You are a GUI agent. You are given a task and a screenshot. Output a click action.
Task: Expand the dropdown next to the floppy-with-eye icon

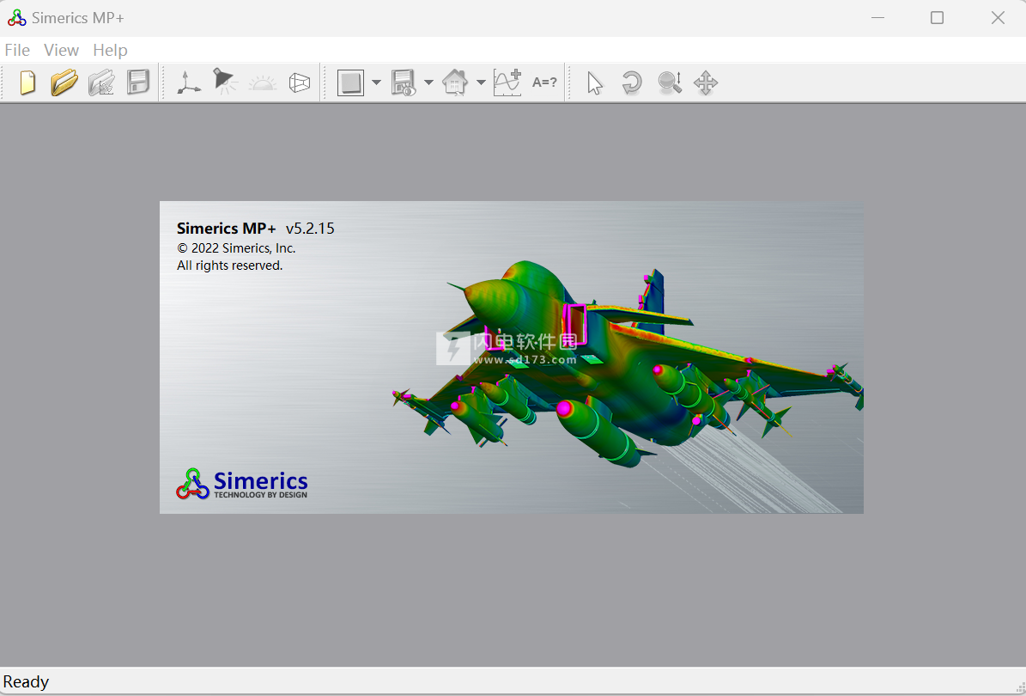pos(428,82)
